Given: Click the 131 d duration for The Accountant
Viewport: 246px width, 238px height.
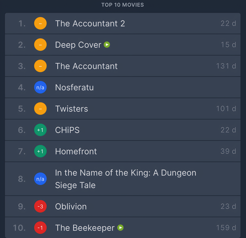Looking at the screenshot, I should pos(226,66).
